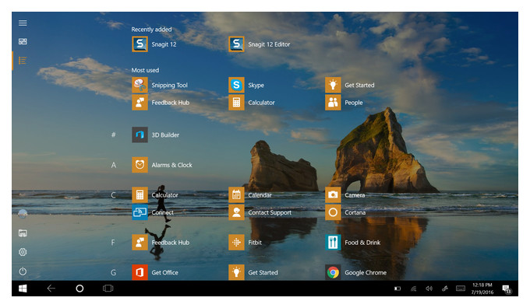Screen dimensions: 530x308
Task: Launch the Fitbit app
Action: [246, 242]
